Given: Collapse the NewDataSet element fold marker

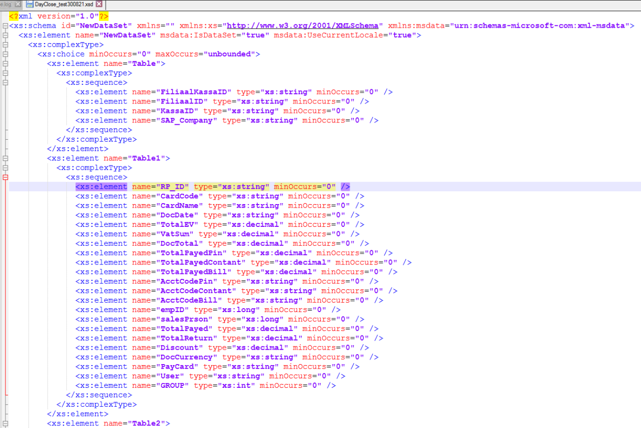Looking at the screenshot, I should coord(5,35).
